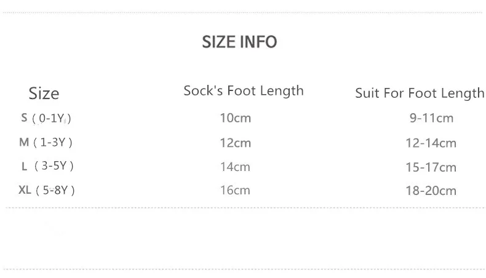Click the 12cm sock length value
The height and width of the screenshot is (278, 486).
coord(235,143)
